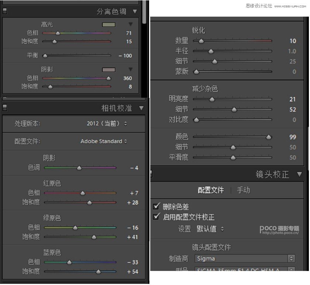Screen dimensions: 310x285
Task: Click the 高光 色相 value 71
Action: [x=129, y=33]
